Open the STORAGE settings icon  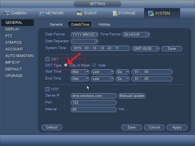click(x=115, y=13)
